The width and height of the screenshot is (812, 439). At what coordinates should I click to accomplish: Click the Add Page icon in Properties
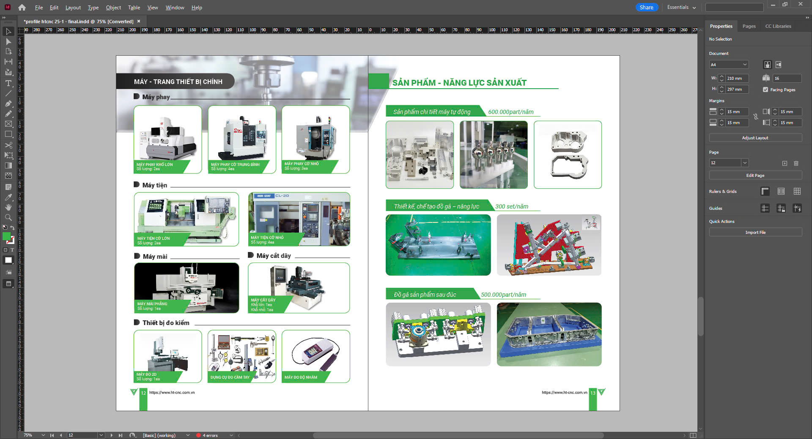[x=785, y=163]
